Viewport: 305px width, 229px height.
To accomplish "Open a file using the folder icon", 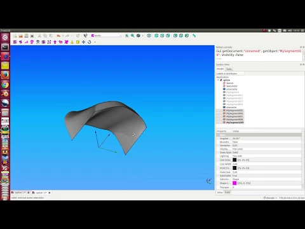I will click(20, 36).
